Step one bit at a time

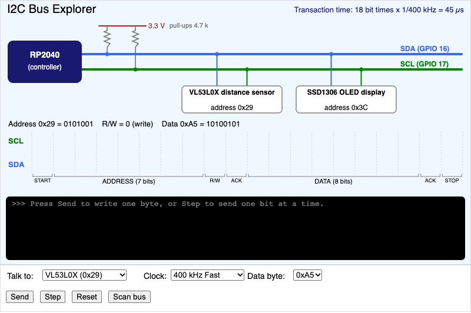[52, 297]
